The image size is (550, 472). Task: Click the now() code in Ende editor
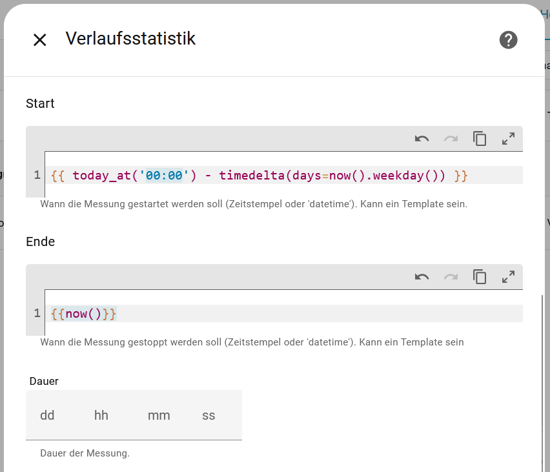click(83, 314)
